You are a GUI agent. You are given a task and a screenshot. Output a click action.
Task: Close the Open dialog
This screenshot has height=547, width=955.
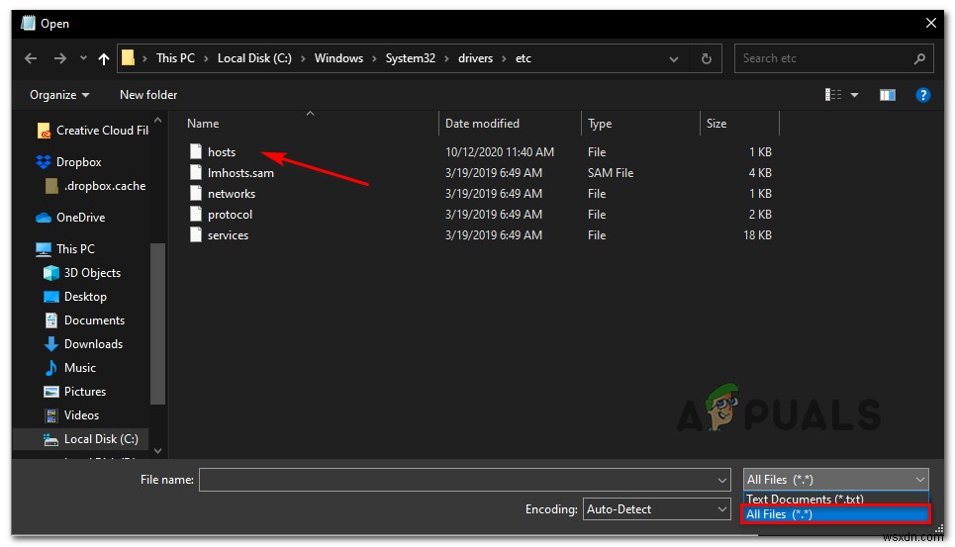pos(930,23)
